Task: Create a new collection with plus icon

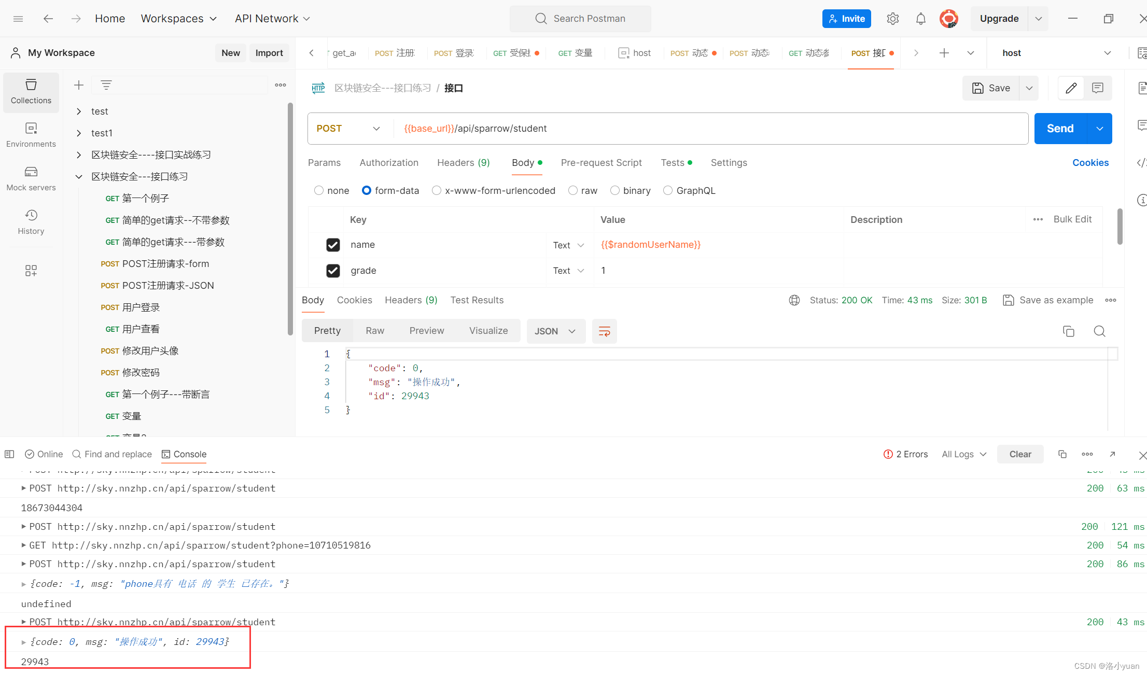Action: click(x=79, y=85)
